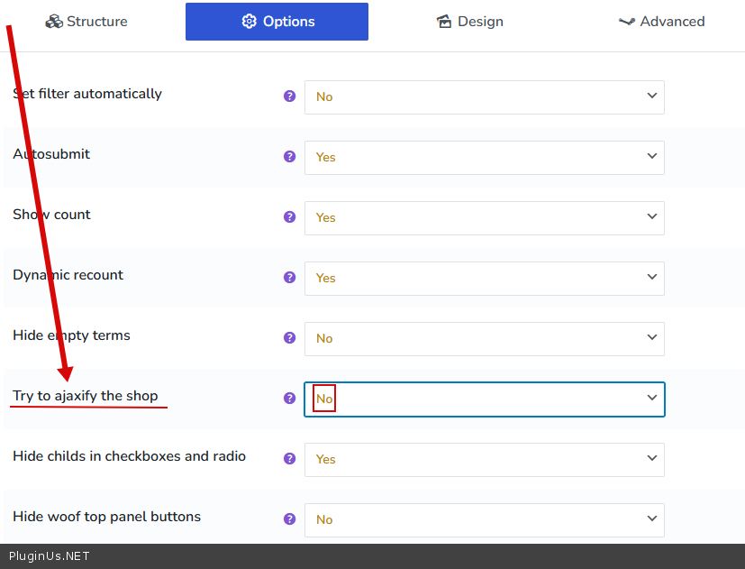Click help icon for Show count

pos(289,216)
